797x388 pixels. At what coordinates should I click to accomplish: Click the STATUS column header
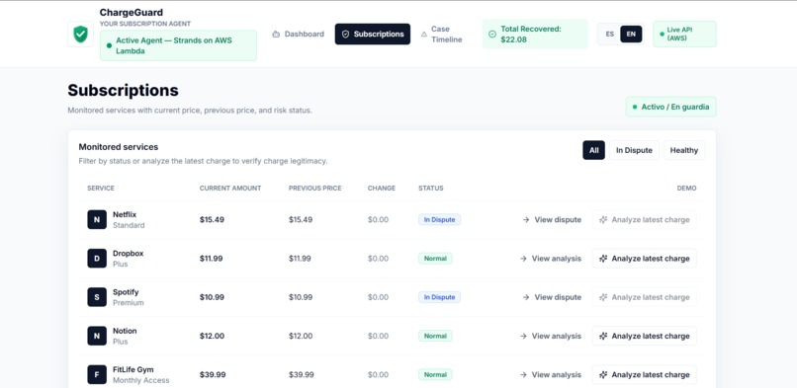coord(430,189)
